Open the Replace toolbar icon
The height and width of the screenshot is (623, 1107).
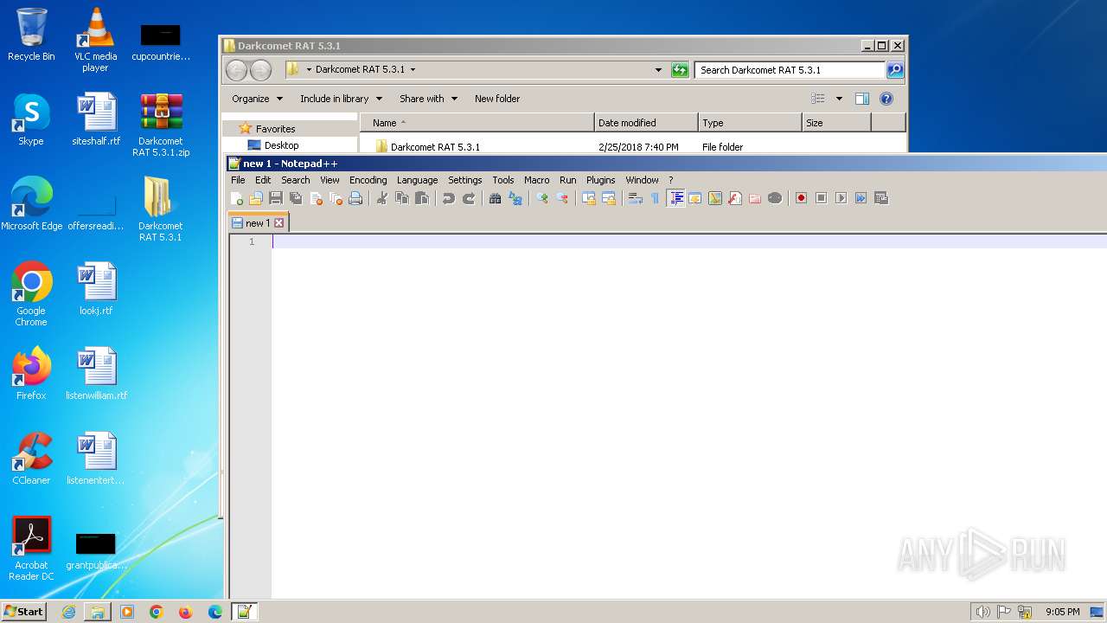tap(515, 198)
